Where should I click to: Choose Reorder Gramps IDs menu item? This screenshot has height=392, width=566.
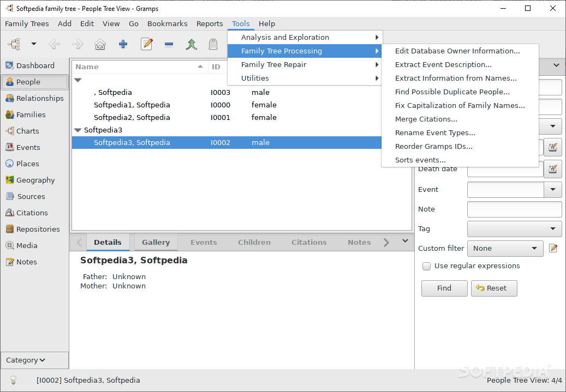click(460, 147)
